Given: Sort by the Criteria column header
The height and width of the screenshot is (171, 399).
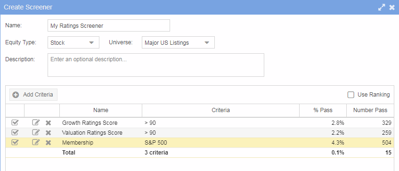Looking at the screenshot, I should 220,110.
